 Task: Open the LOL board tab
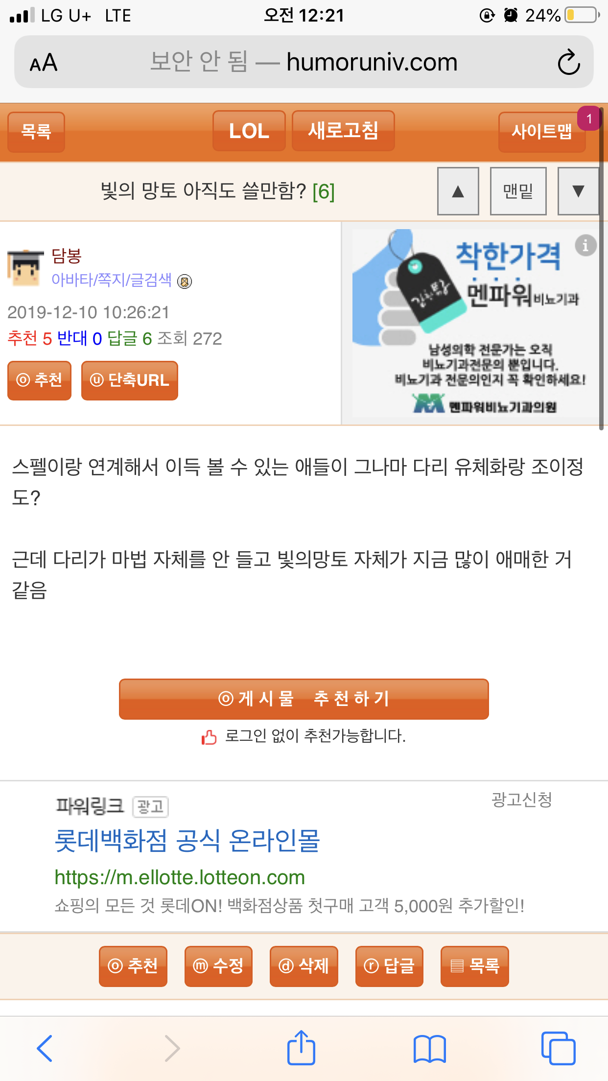(249, 131)
